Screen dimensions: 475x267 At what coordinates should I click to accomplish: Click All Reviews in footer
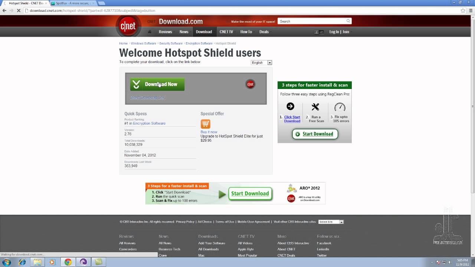(x=127, y=243)
